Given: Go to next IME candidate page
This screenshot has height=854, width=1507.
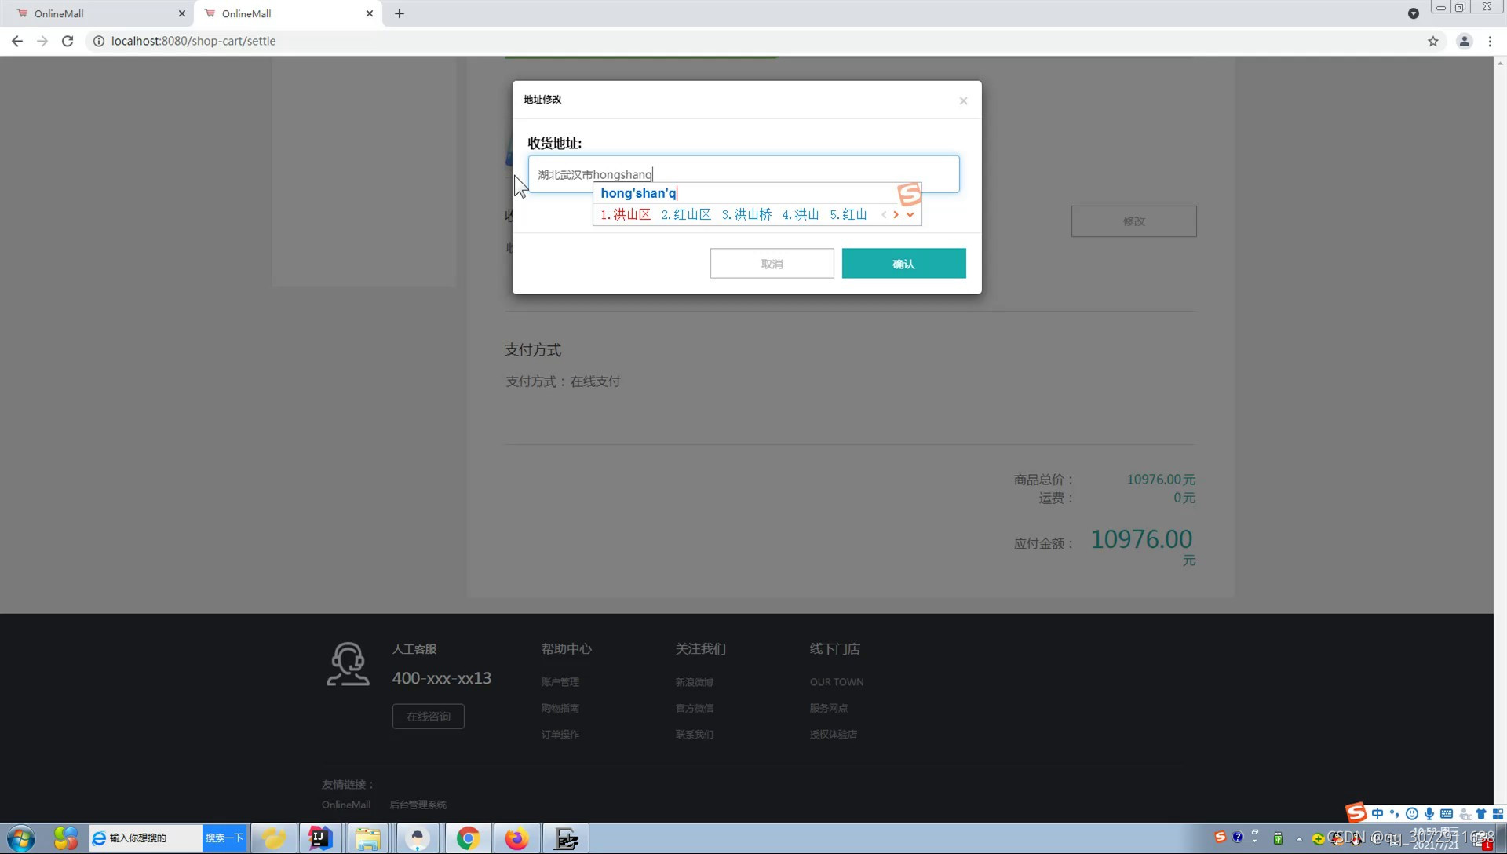Looking at the screenshot, I should click(896, 214).
